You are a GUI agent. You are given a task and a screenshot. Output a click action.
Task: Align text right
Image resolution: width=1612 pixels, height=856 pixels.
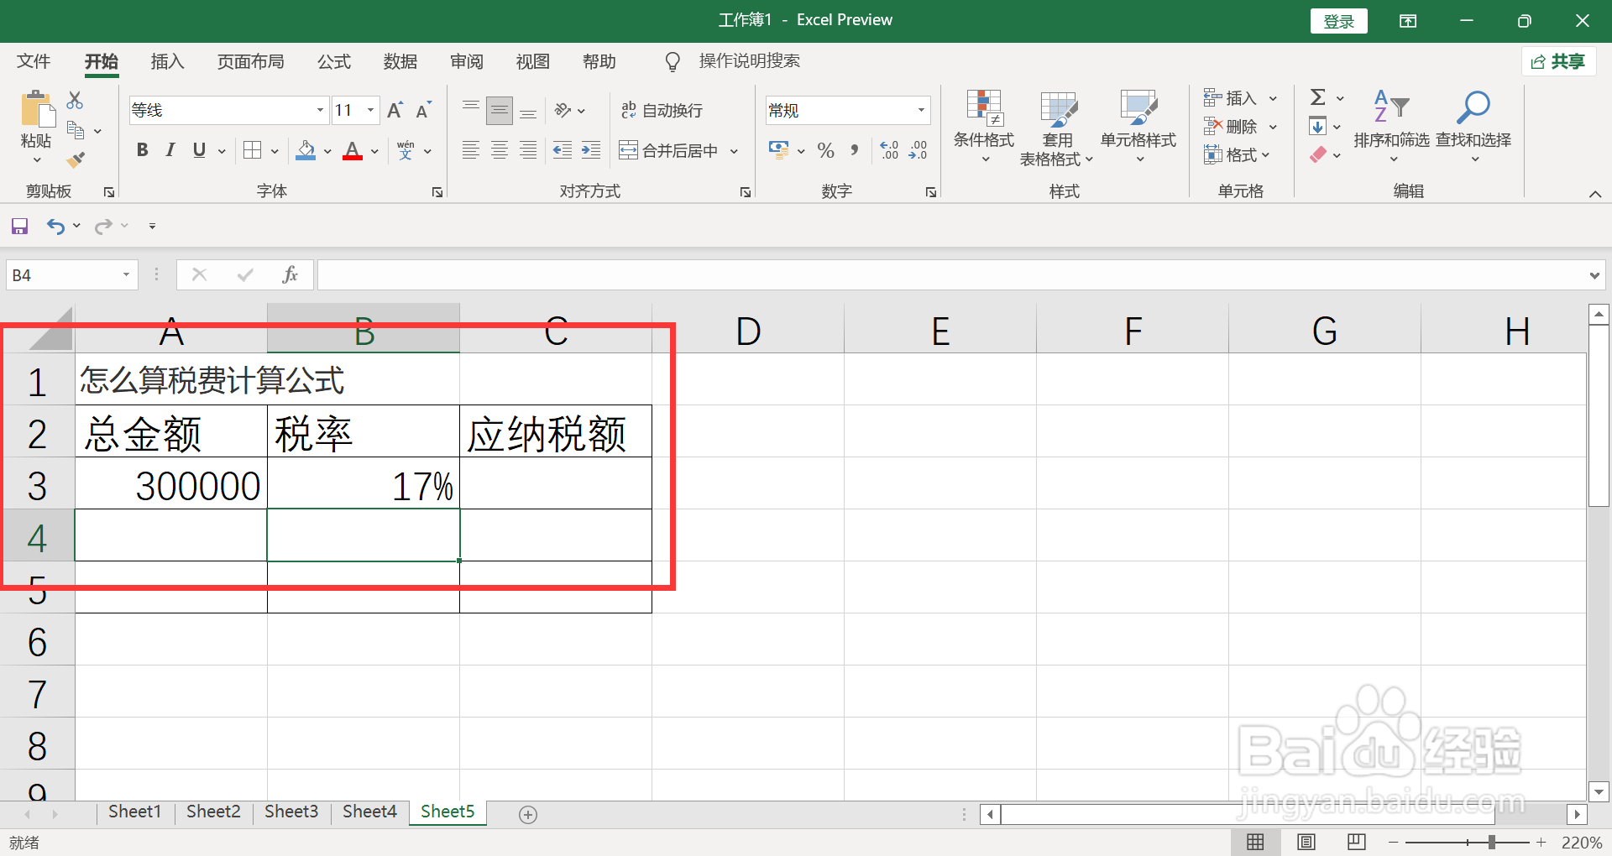click(528, 150)
